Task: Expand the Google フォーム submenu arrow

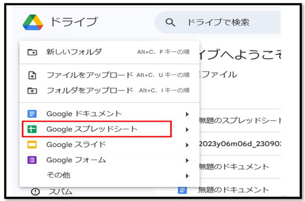Action: 187,161
